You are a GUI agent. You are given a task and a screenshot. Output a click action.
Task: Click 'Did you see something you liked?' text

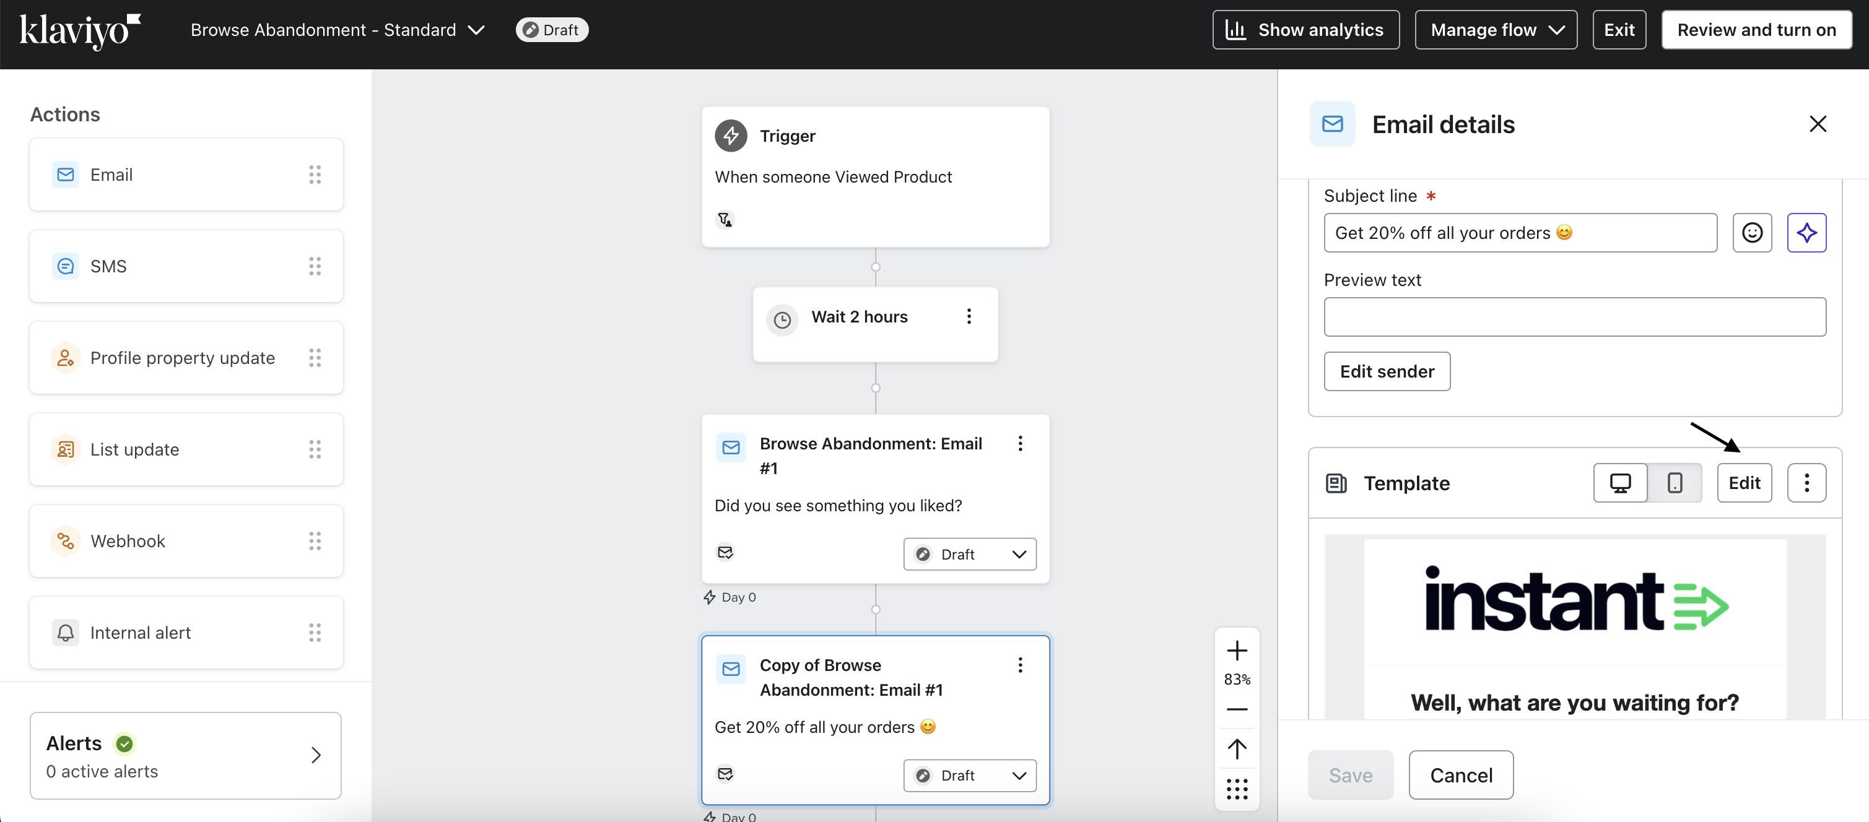[x=838, y=505]
